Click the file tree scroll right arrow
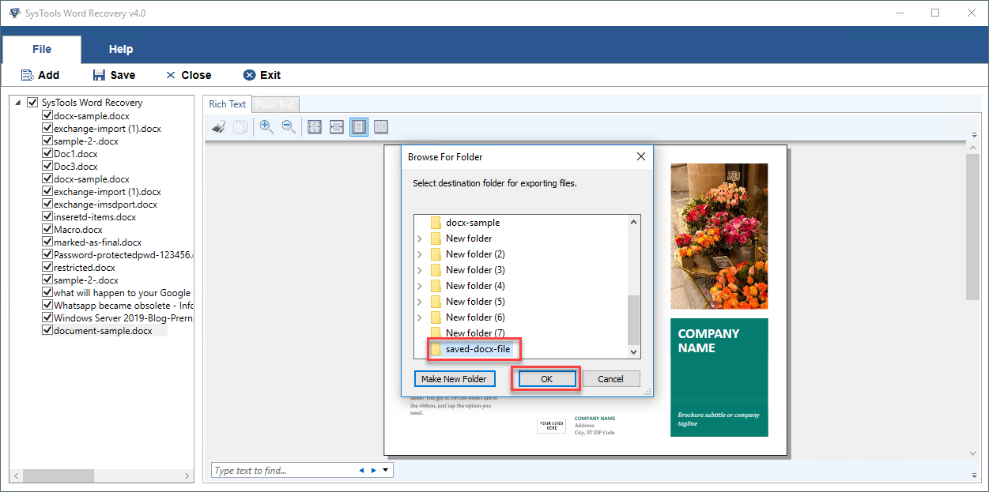 (188, 475)
